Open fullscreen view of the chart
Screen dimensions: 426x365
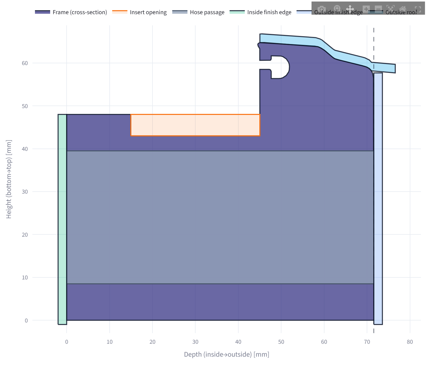point(418,9)
